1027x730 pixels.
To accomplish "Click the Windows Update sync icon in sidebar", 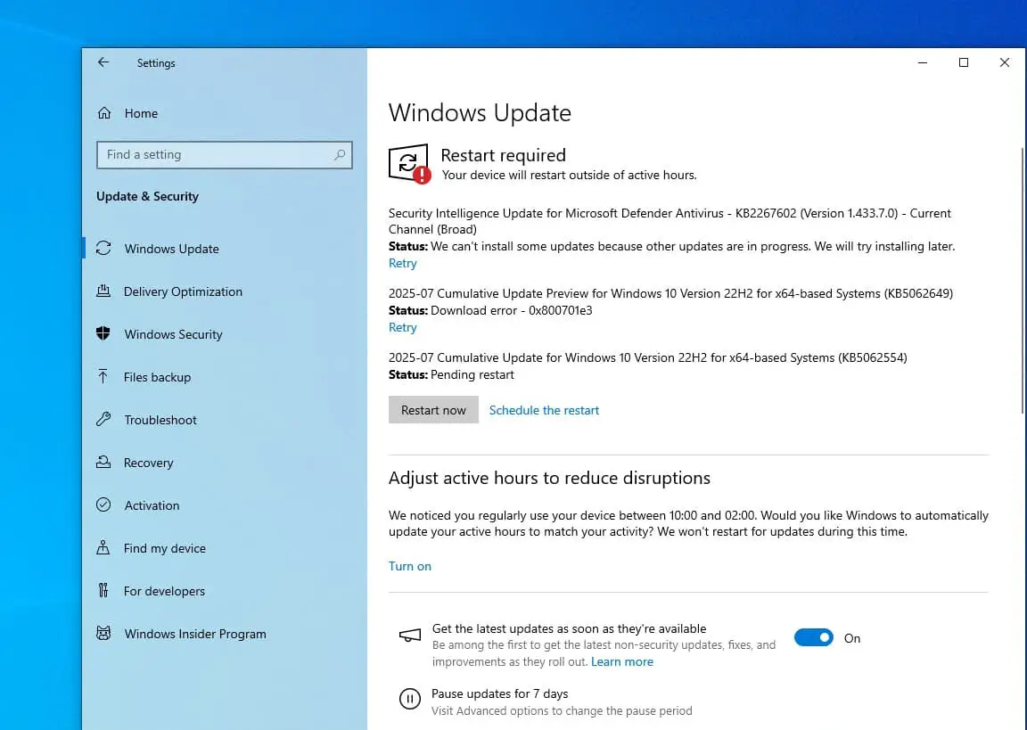I will [x=103, y=248].
